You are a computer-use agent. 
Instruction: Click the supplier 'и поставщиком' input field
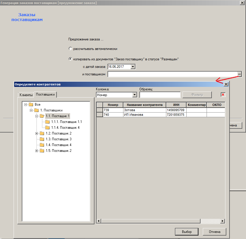point(173,74)
